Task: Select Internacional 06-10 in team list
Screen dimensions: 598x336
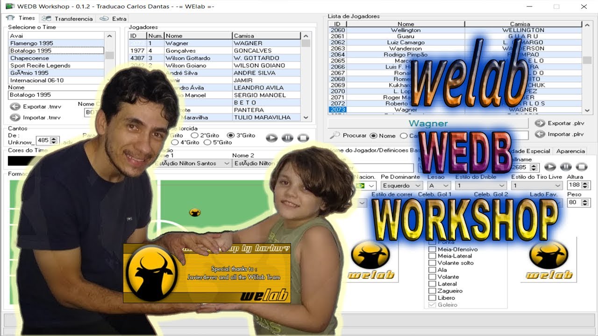Action: click(x=56, y=80)
